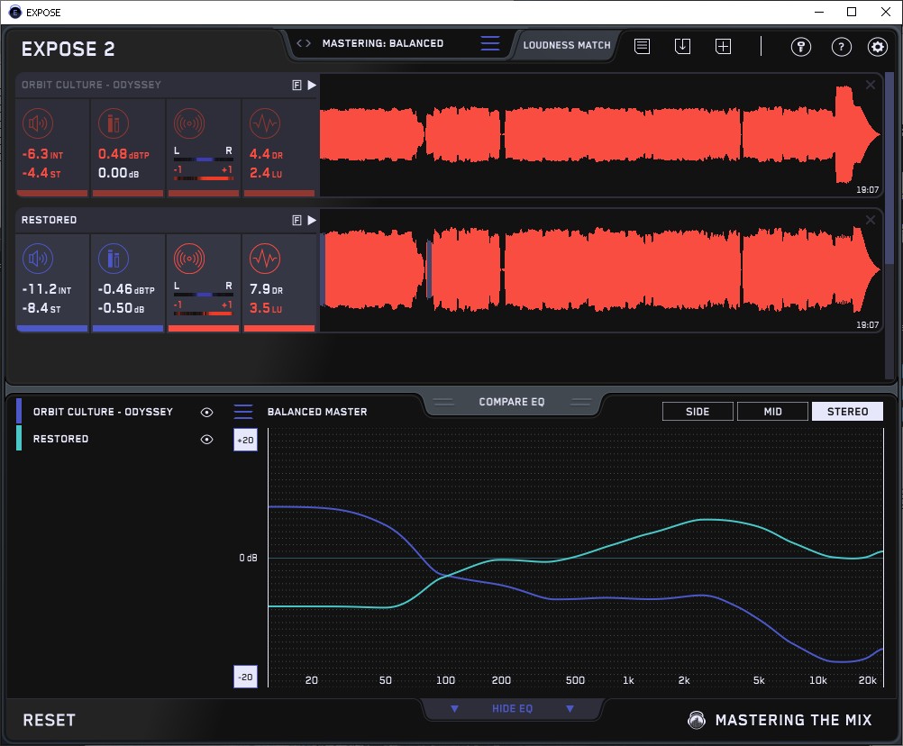
Task: Select the Mid EQ view tab
Action: click(772, 412)
